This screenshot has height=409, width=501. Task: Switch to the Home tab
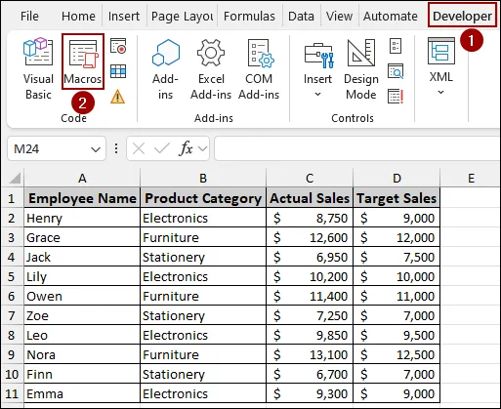(78, 16)
